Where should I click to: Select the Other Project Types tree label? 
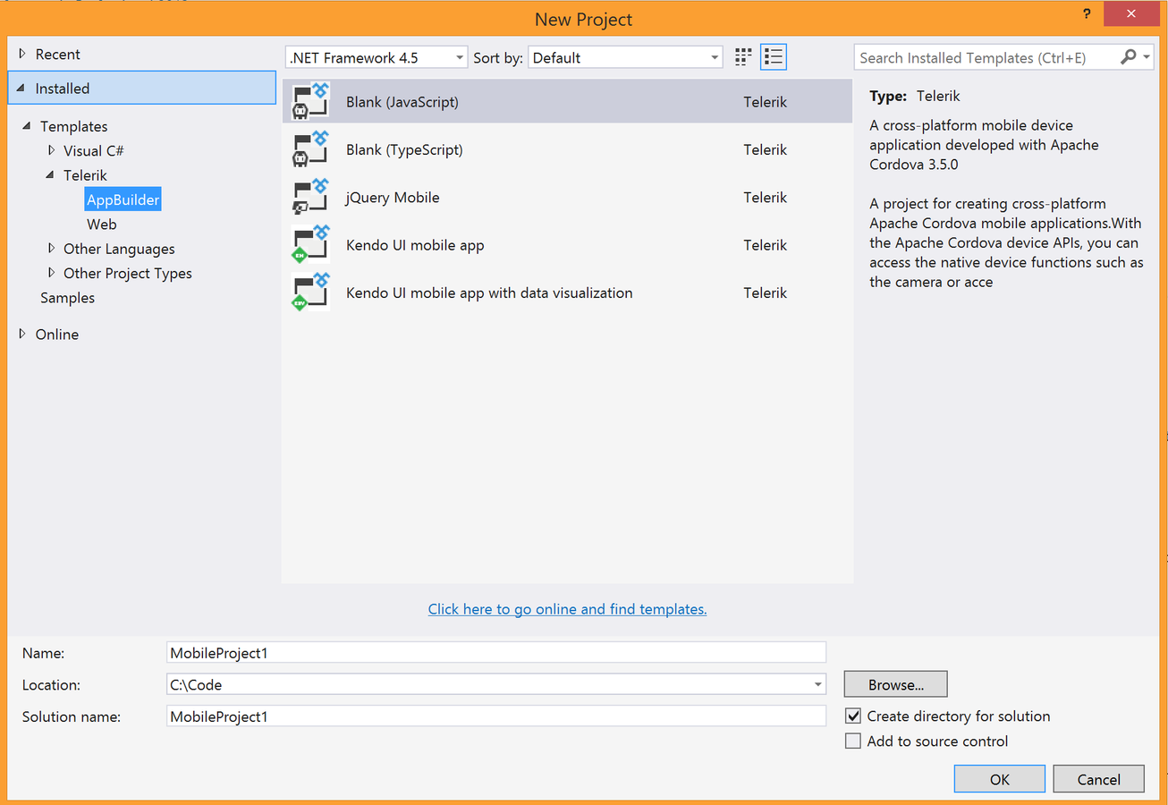pos(128,273)
